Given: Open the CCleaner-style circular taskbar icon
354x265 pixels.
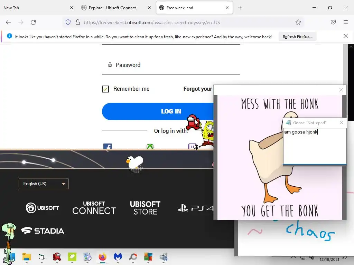Looking at the screenshot, I should point(133,257).
